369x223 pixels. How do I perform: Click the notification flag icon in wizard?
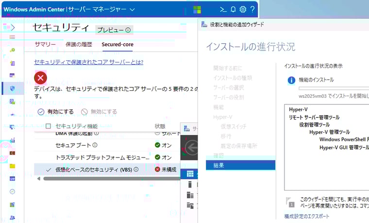(x=289, y=202)
